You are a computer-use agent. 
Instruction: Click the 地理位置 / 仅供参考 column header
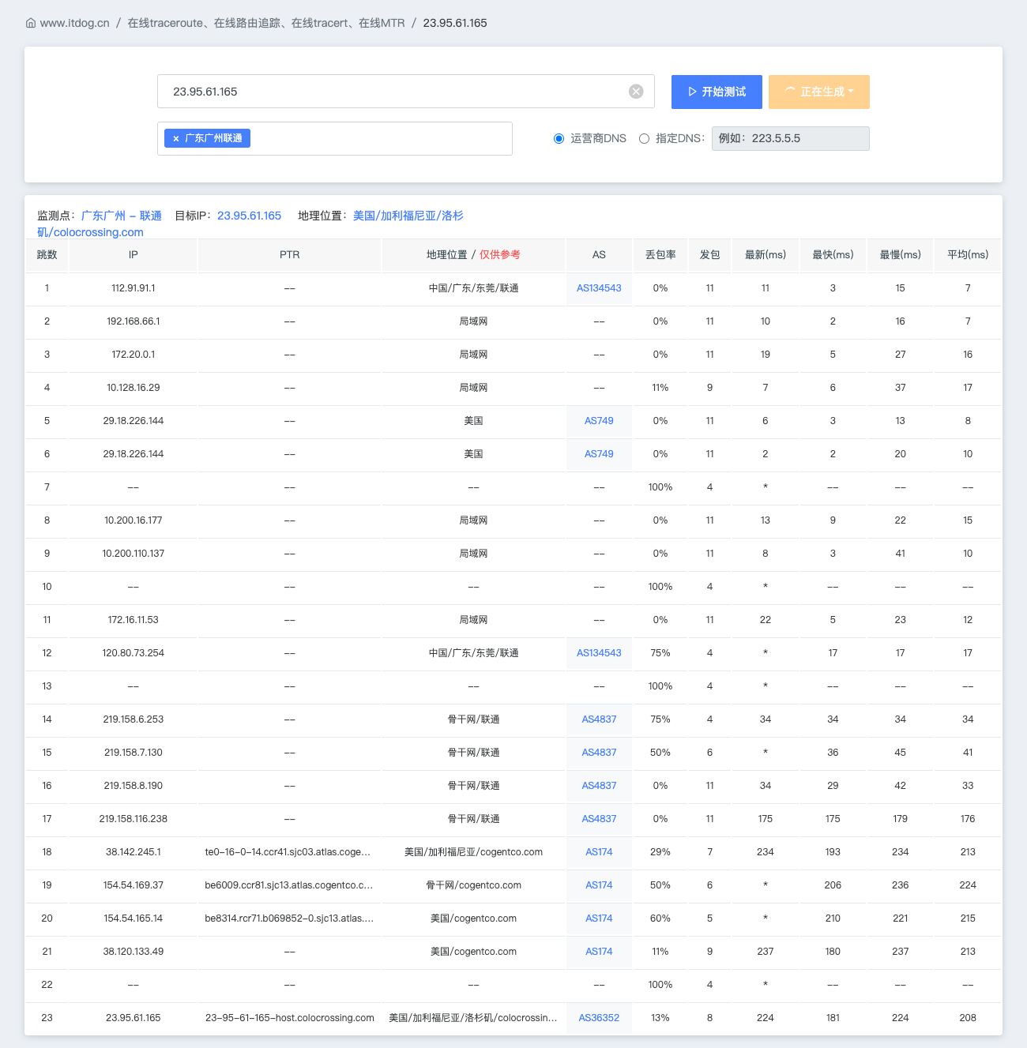473,255
